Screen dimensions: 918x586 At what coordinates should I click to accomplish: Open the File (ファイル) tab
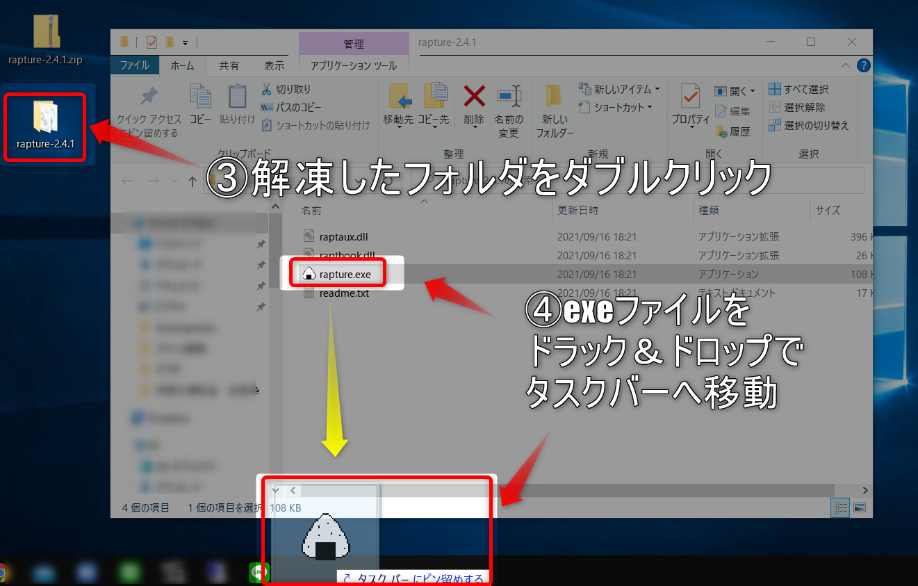pos(135,65)
